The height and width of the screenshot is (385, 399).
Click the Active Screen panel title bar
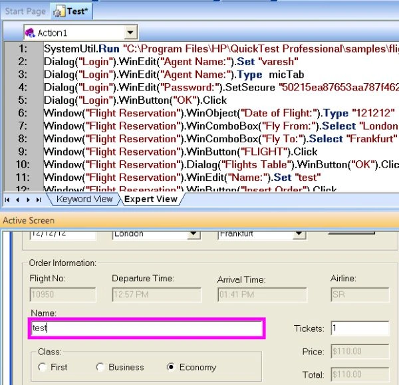pyautogui.click(x=199, y=220)
